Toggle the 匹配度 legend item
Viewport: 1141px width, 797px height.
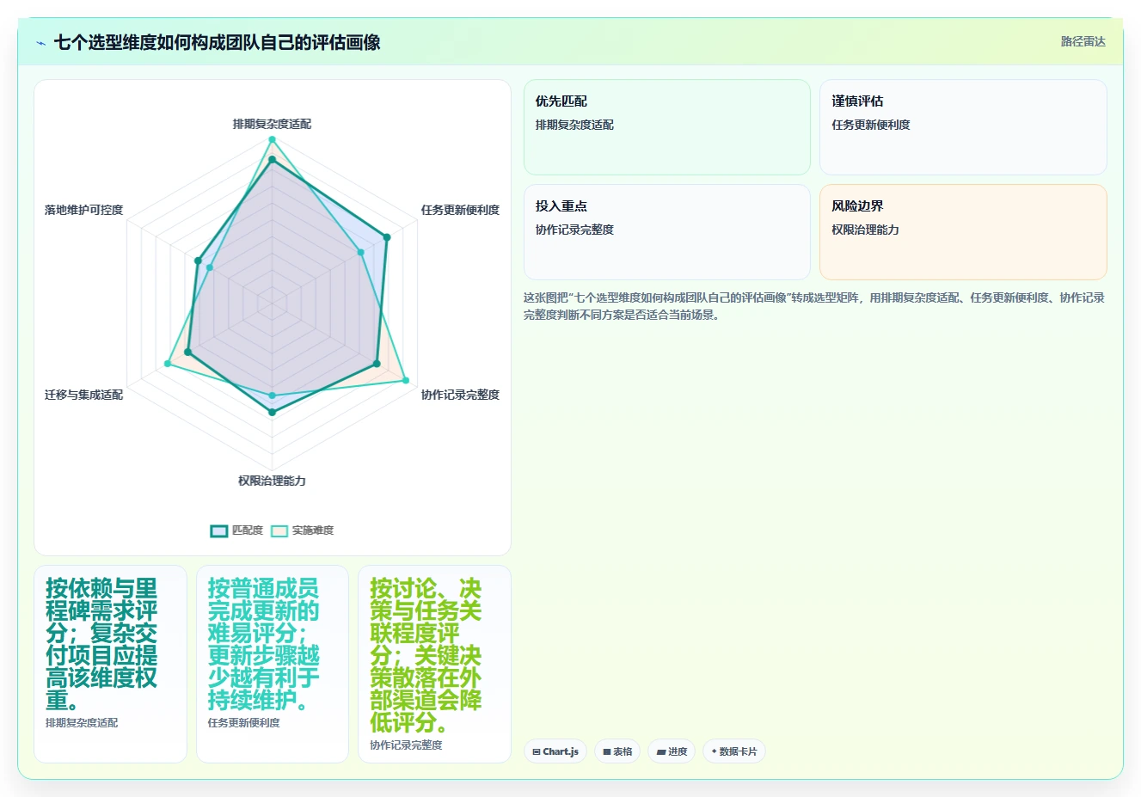(236, 530)
